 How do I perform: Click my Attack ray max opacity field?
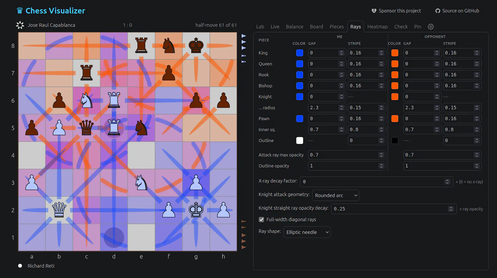[x=347, y=155]
